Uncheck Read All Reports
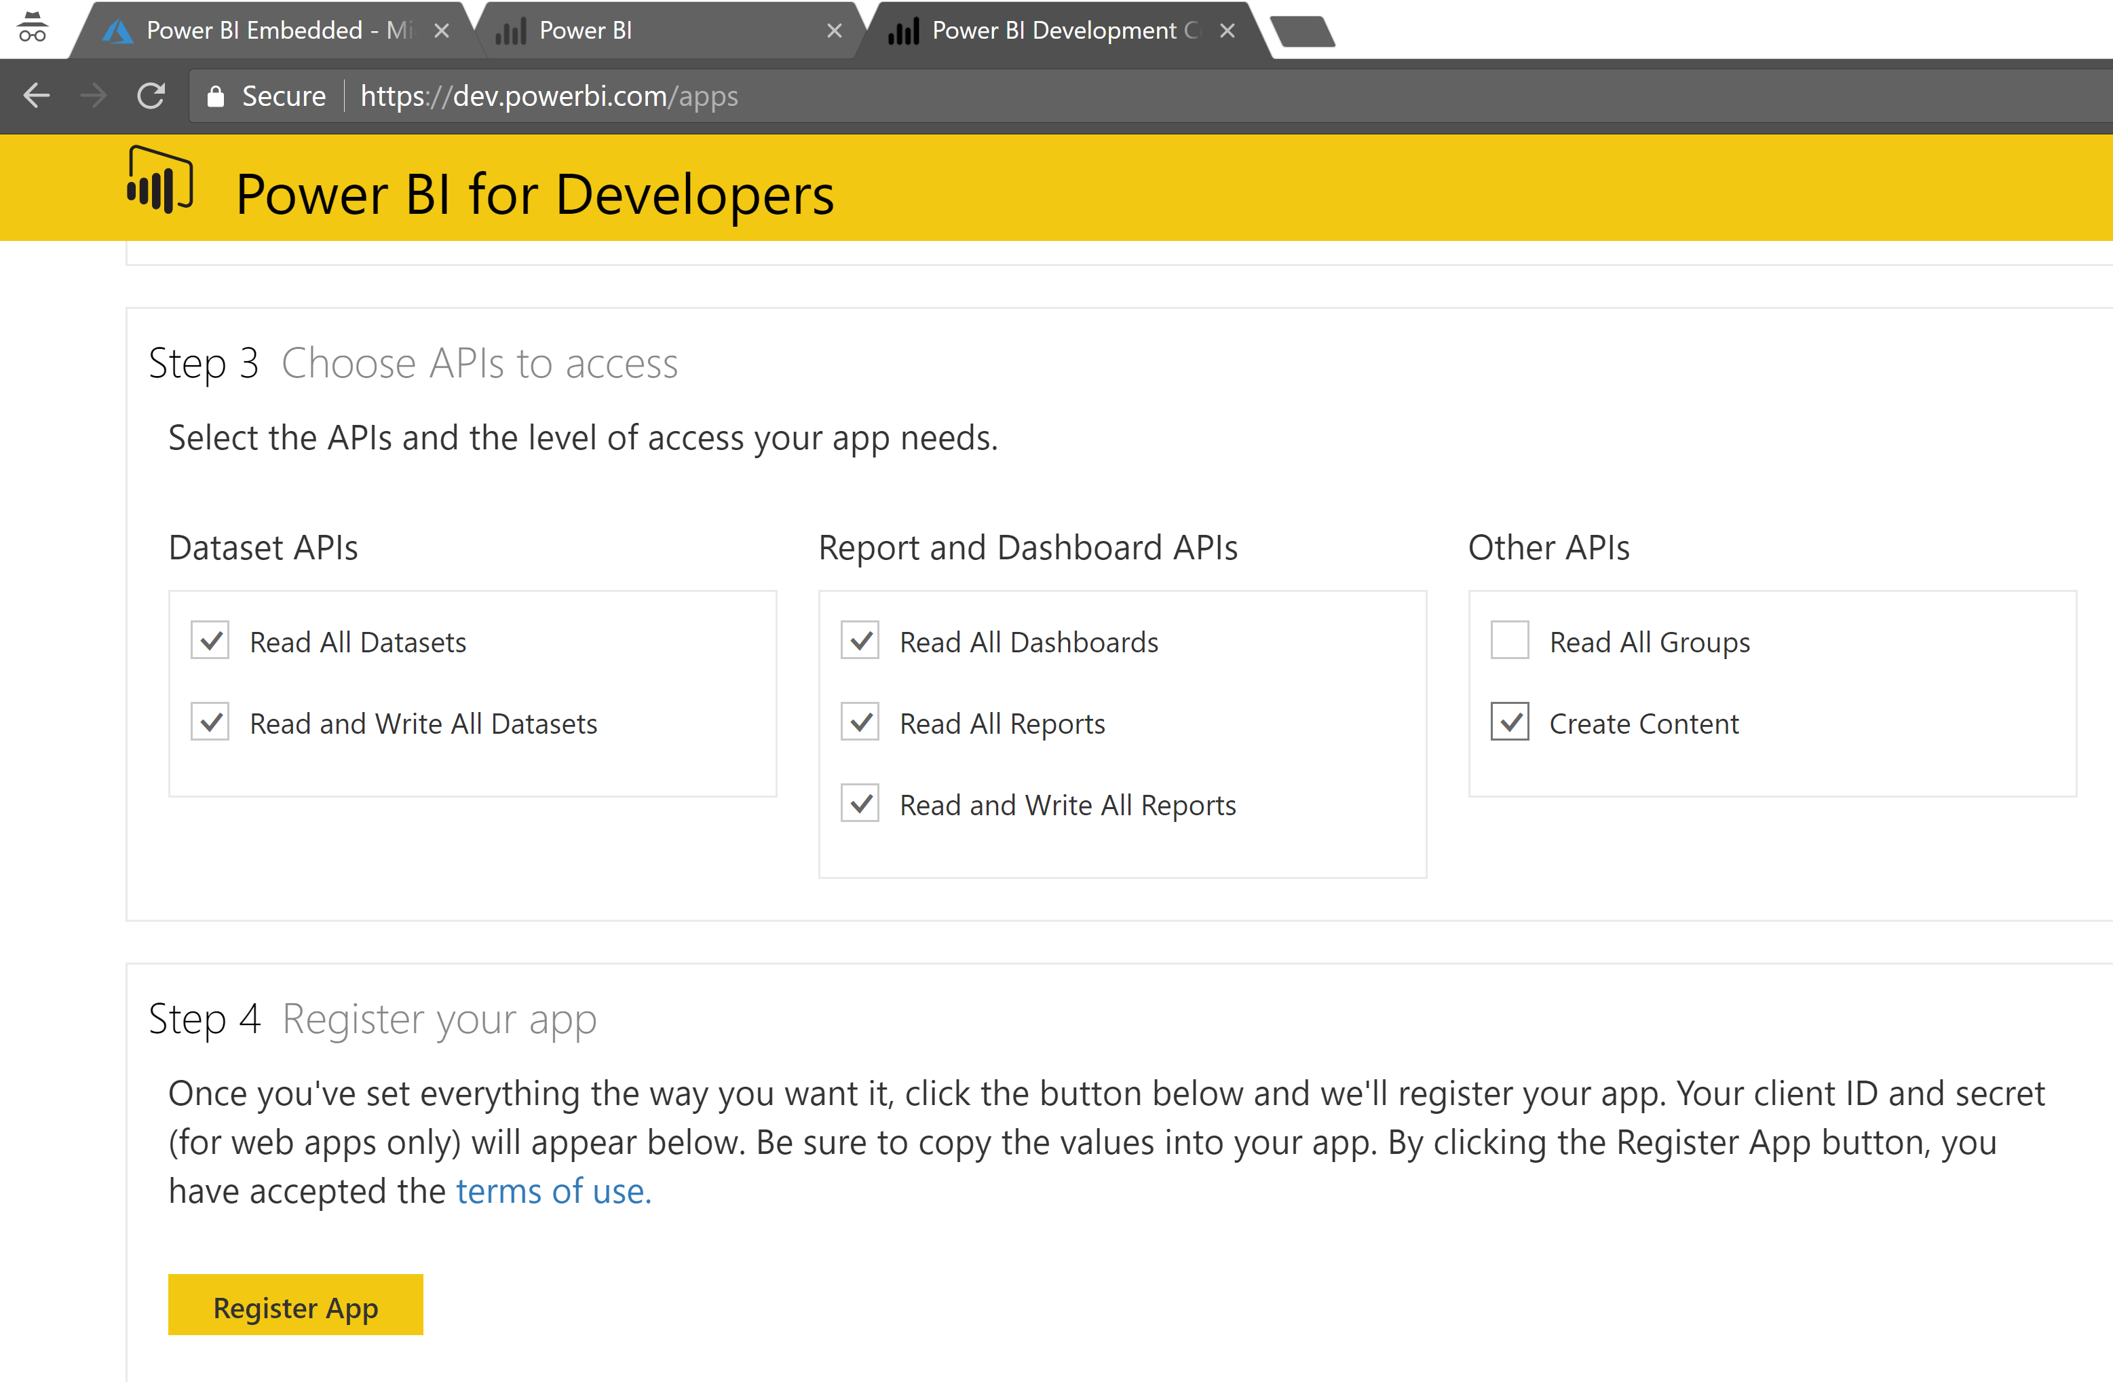 point(860,722)
